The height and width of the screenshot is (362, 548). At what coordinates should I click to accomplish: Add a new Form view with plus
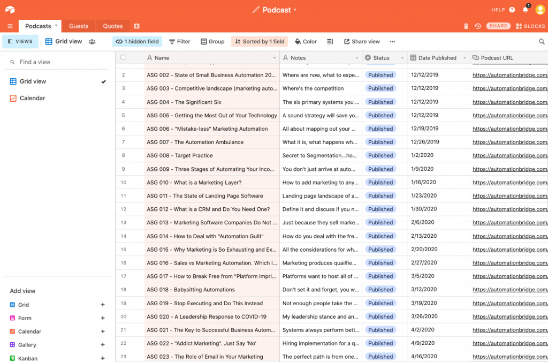tap(103, 318)
